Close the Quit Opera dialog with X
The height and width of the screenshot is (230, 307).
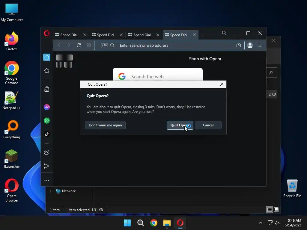tap(222, 84)
